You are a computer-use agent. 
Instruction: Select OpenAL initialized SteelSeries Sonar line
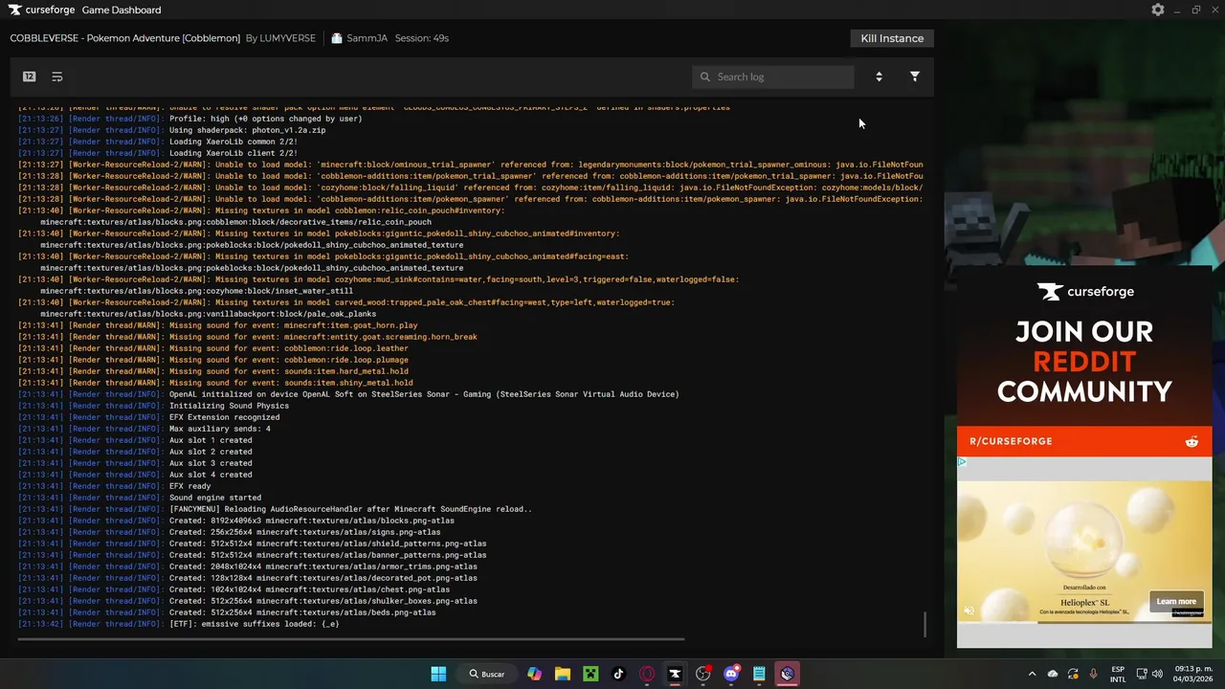point(348,394)
